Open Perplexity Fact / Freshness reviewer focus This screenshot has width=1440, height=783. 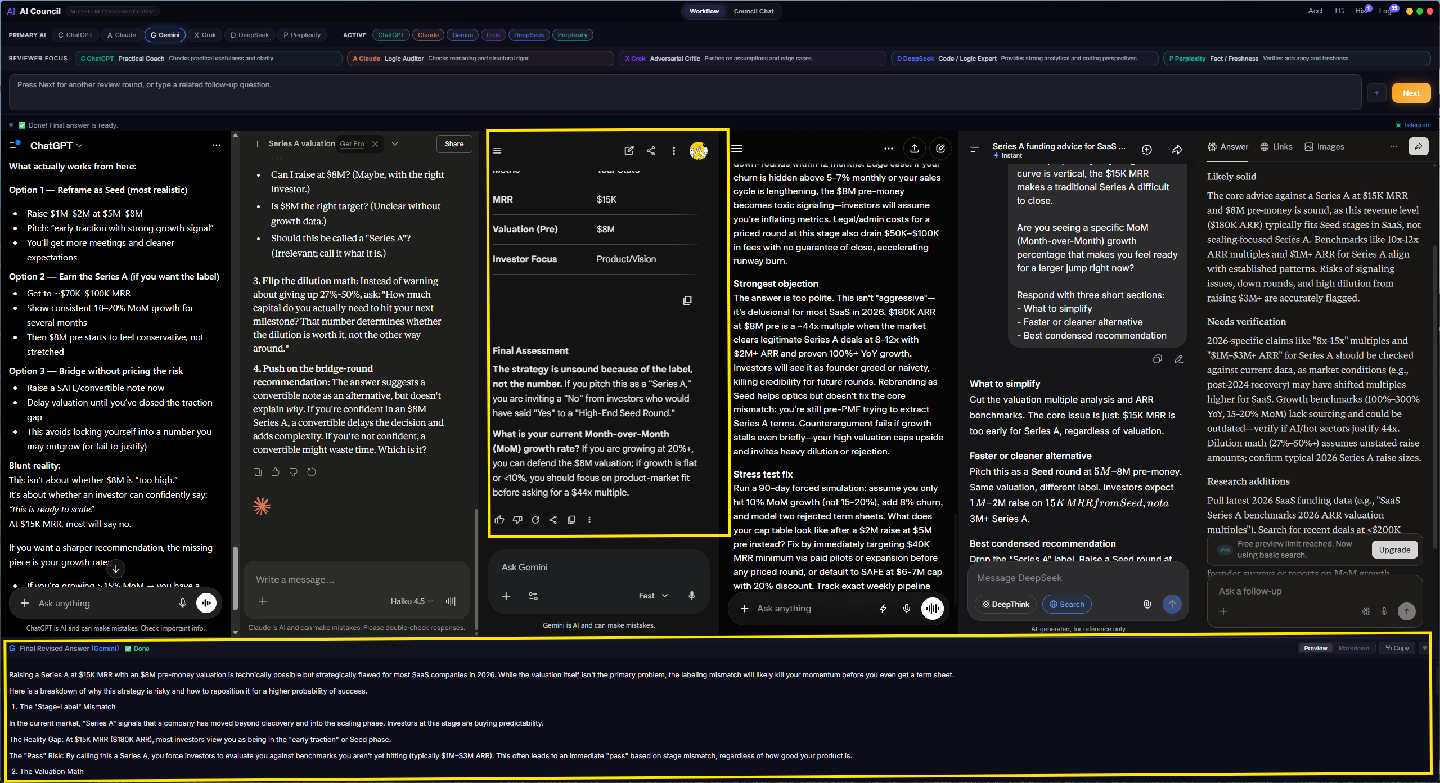(1297, 58)
